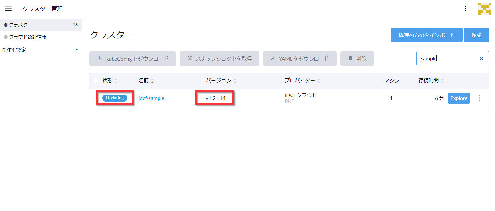
Task: Sort by 存続時間 column
Action: coord(431,81)
